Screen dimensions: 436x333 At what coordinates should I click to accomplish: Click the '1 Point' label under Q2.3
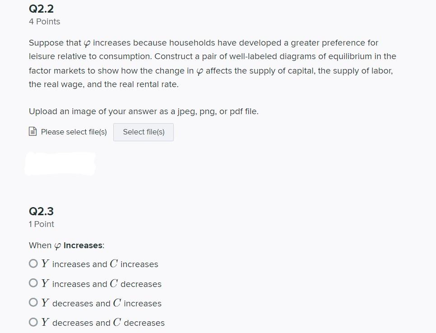tap(42, 224)
